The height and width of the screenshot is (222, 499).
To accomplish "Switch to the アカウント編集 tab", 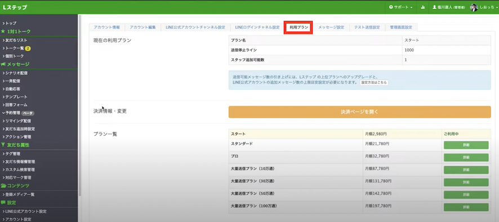I will point(143,28).
